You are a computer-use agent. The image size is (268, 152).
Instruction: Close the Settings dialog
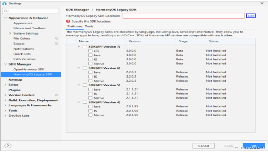tap(262, 3)
